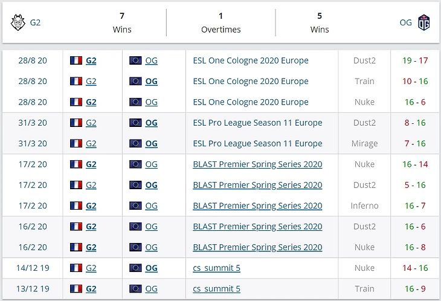Open the G2 team link in the header
The height and width of the screenshot is (301, 441).
(x=35, y=23)
